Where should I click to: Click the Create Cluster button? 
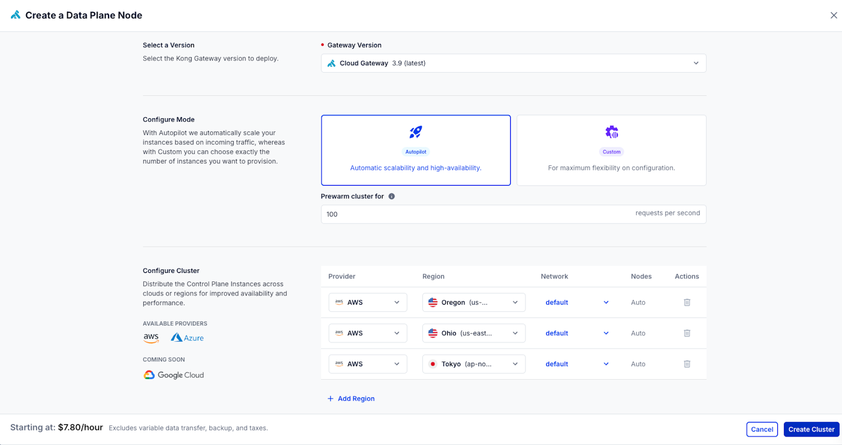coord(811,429)
